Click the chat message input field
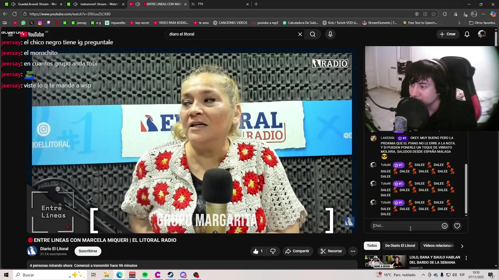The image size is (499, 280). tap(405, 226)
